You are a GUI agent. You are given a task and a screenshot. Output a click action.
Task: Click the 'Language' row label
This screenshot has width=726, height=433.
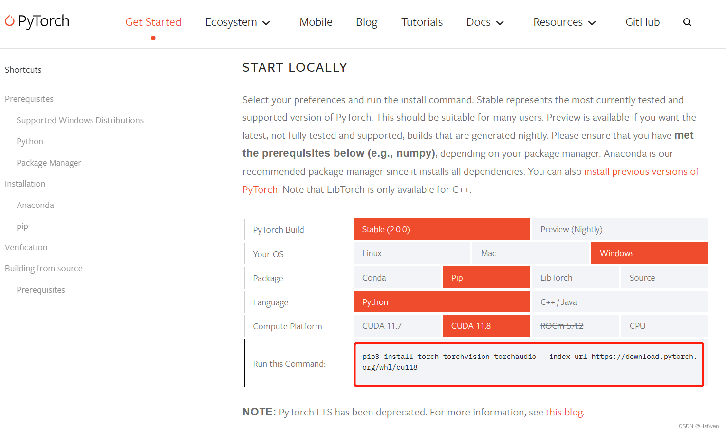coord(271,302)
